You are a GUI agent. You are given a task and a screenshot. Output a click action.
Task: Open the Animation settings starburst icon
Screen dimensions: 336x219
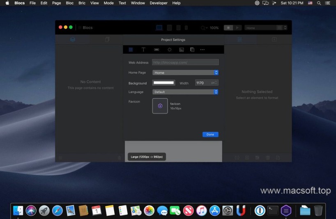169,50
